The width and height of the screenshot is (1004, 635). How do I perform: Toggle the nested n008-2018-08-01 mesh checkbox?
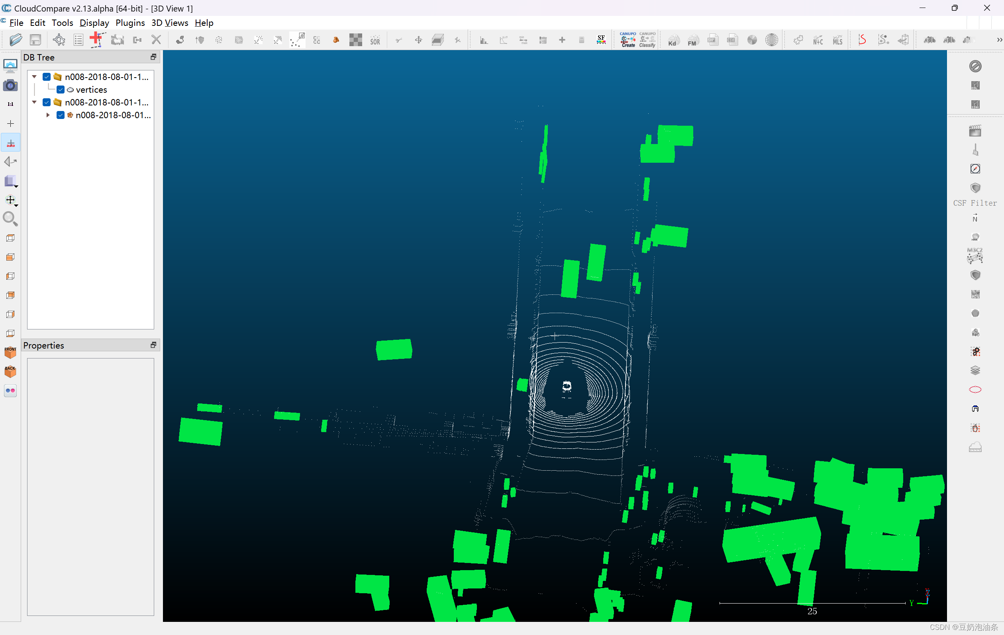tap(61, 115)
